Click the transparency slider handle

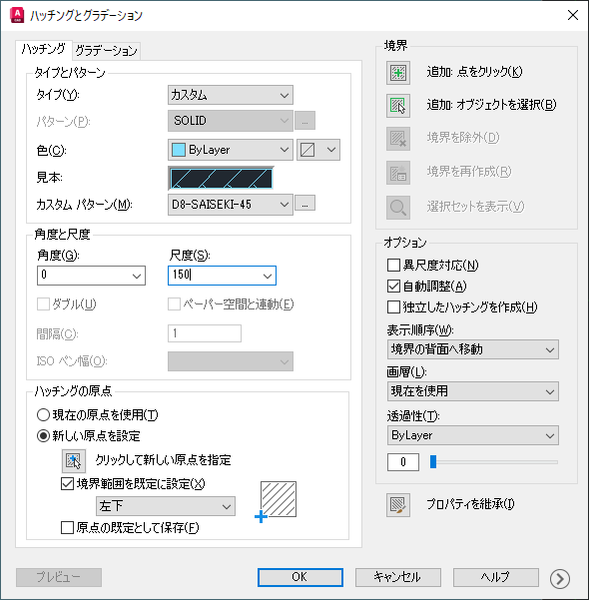[x=433, y=461]
